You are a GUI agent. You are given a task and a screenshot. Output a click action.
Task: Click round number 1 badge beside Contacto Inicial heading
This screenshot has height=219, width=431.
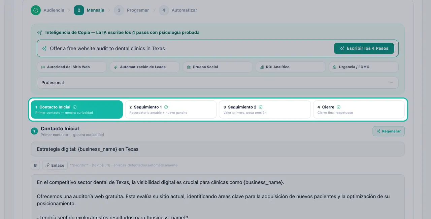34,131
